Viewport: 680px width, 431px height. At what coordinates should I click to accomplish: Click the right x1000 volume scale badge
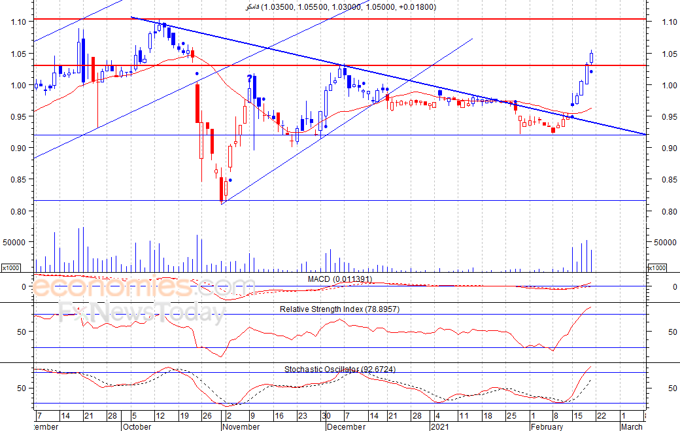(x=656, y=268)
